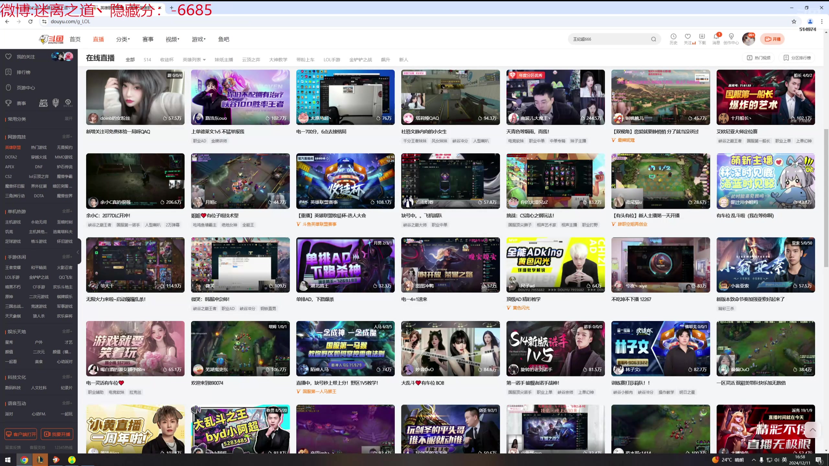Open the 视频 dropdown in navigation
Viewport: 829px width, 466px height.
pyautogui.click(x=173, y=39)
